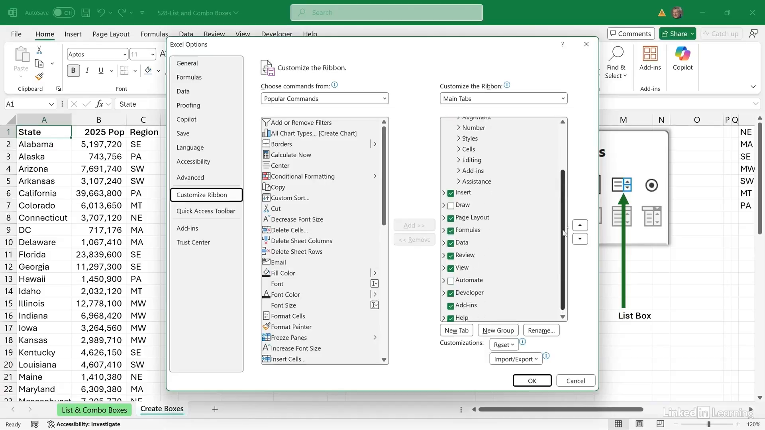Open the File menu

[16, 34]
